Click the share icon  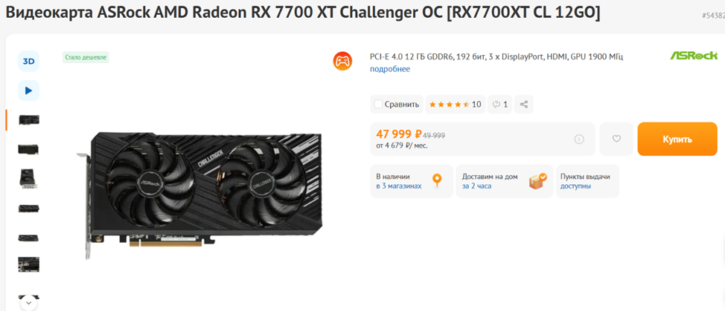pos(524,105)
